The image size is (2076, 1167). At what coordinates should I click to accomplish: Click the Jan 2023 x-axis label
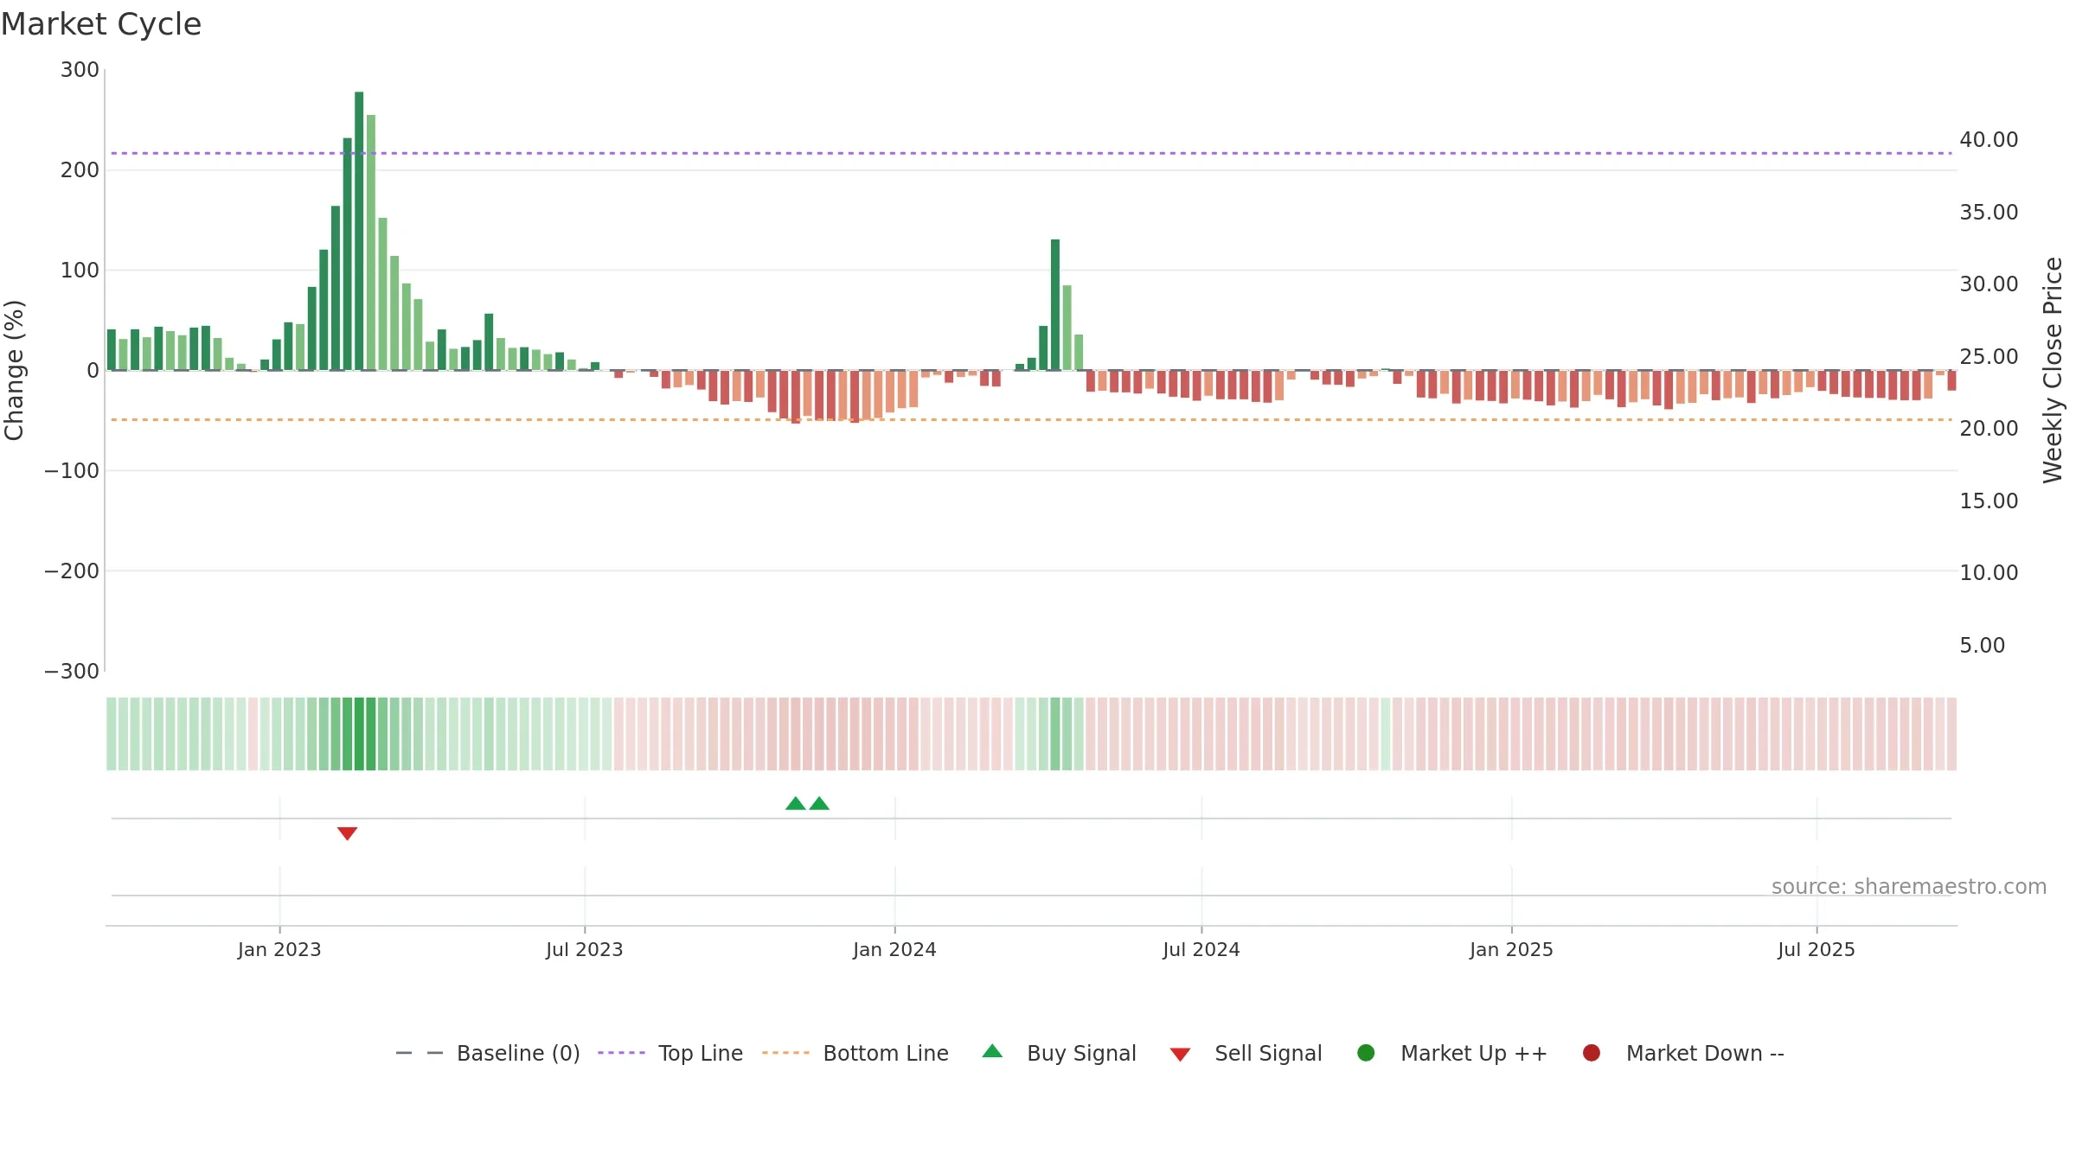279,950
